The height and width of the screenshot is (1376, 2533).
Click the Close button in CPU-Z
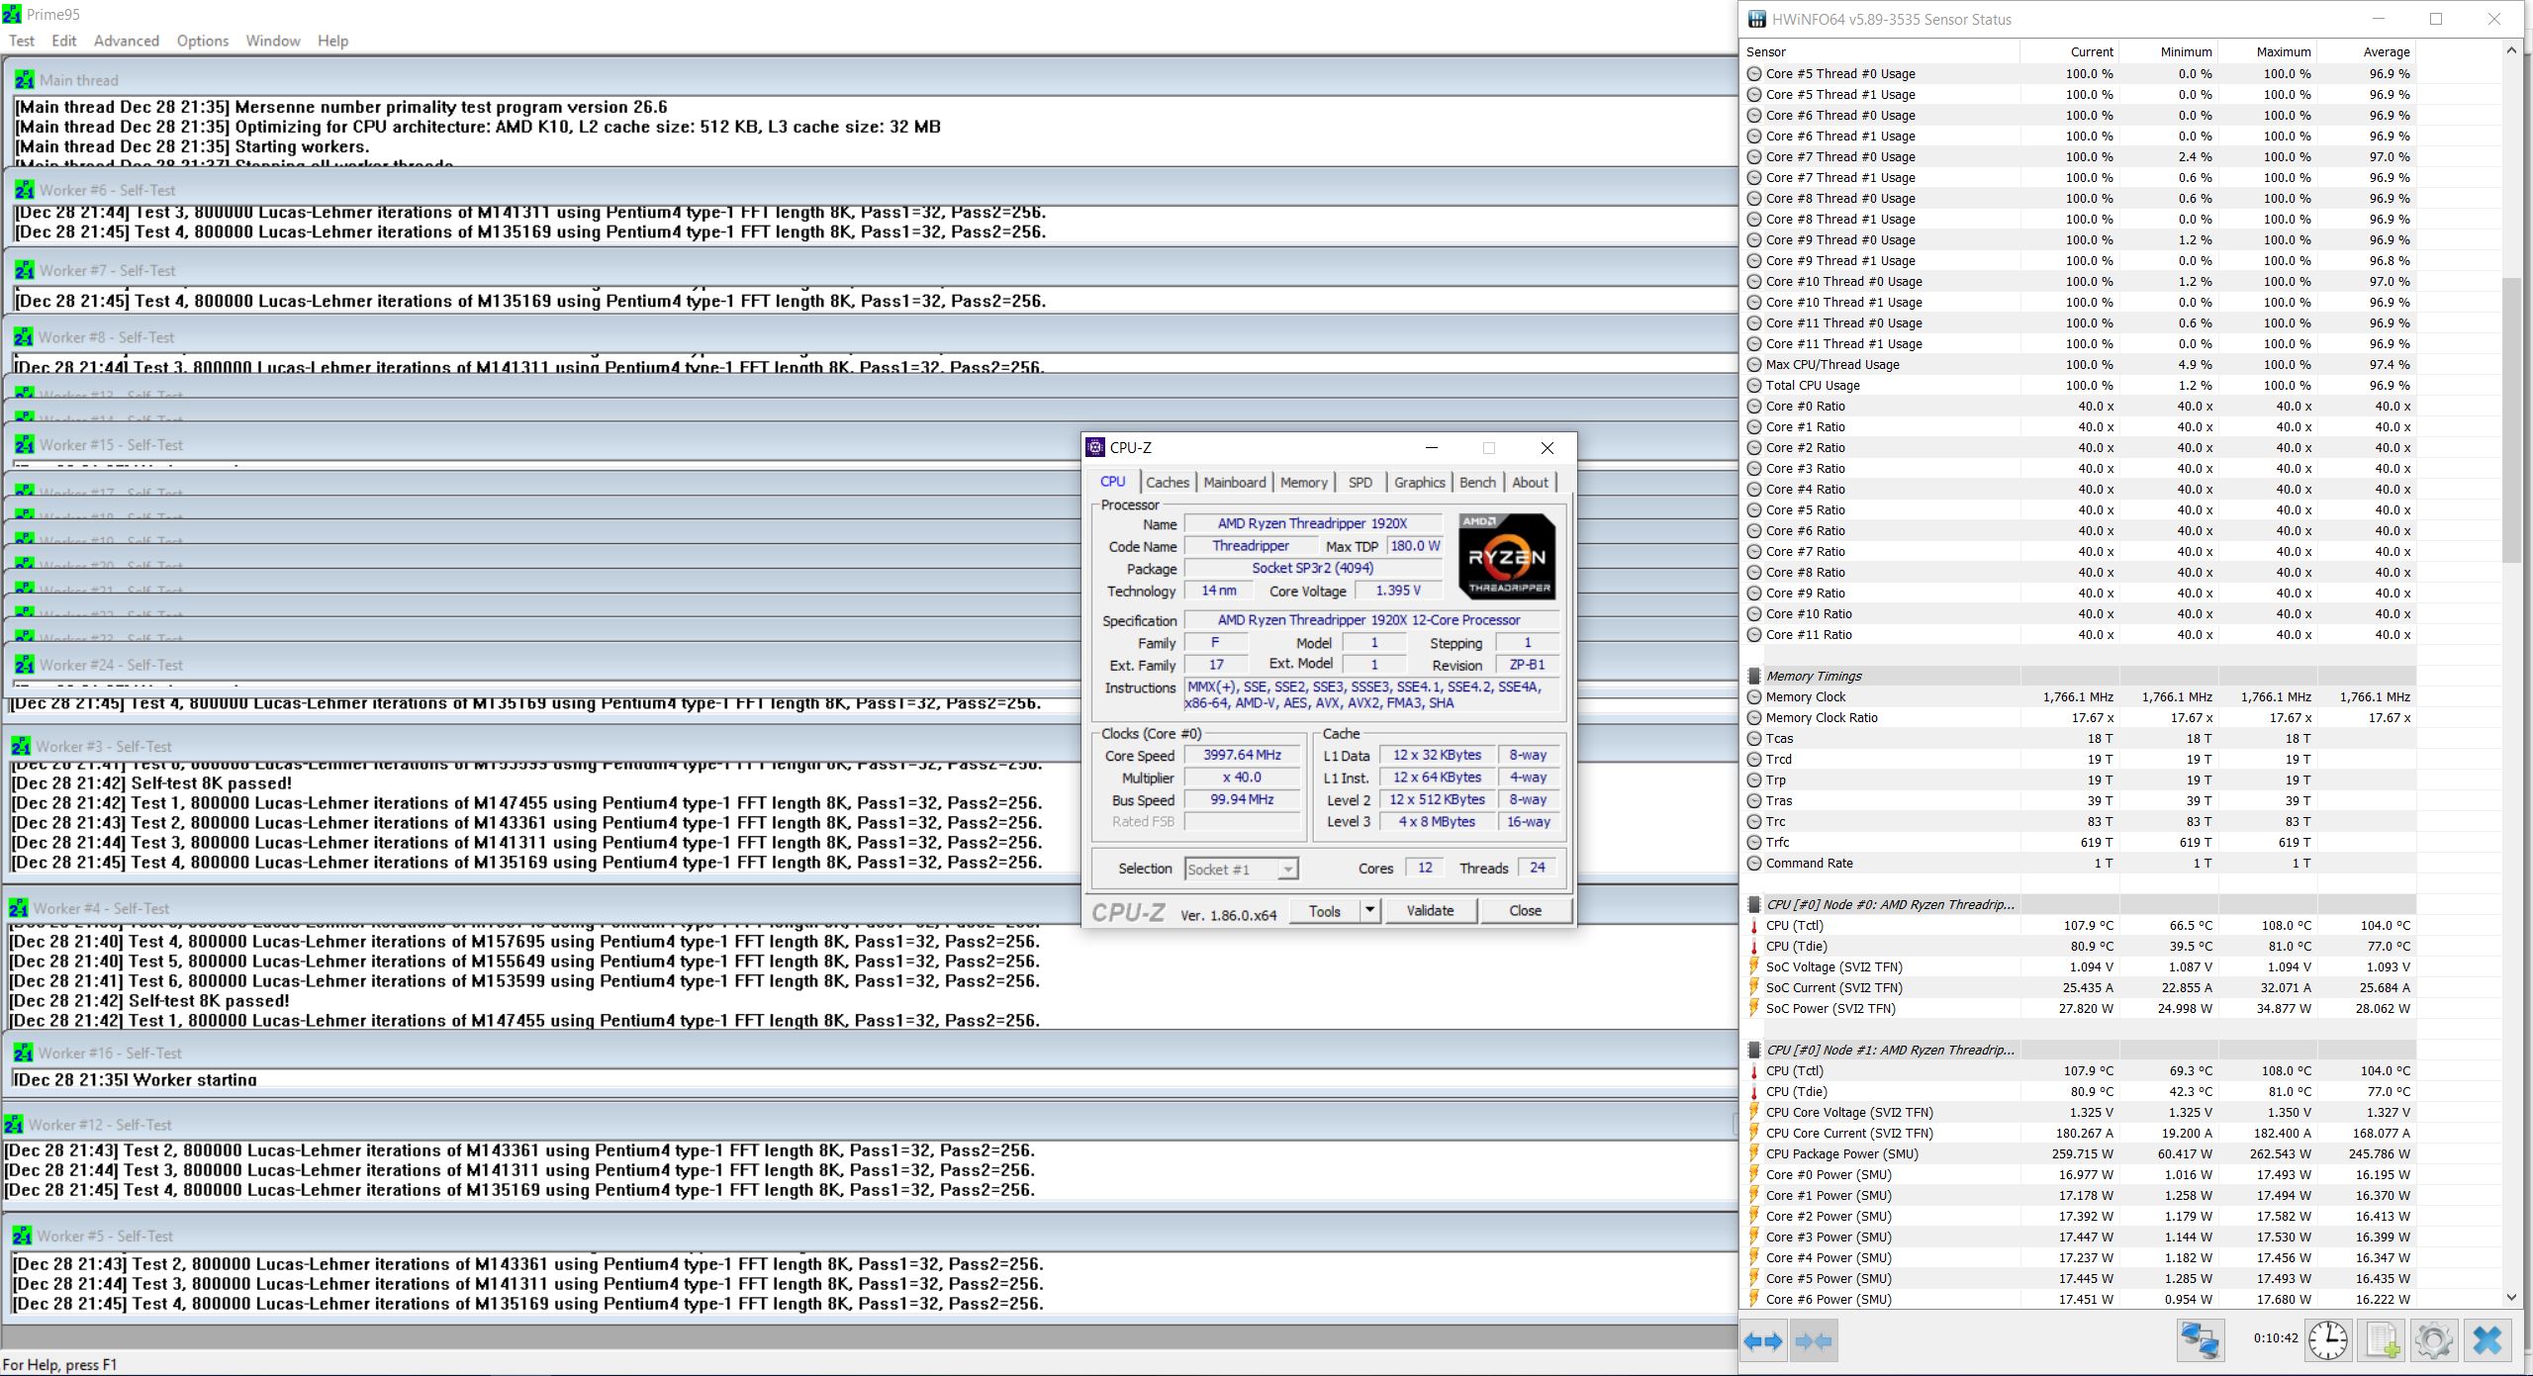pyautogui.click(x=1525, y=911)
